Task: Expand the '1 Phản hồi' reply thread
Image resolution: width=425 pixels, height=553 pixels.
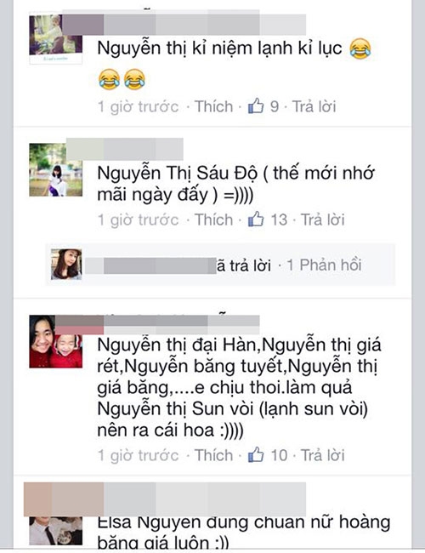Action: (x=324, y=265)
